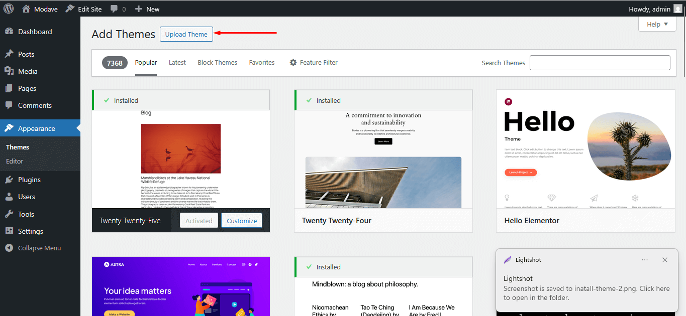Click the plus icon beside New

pyautogui.click(x=139, y=9)
